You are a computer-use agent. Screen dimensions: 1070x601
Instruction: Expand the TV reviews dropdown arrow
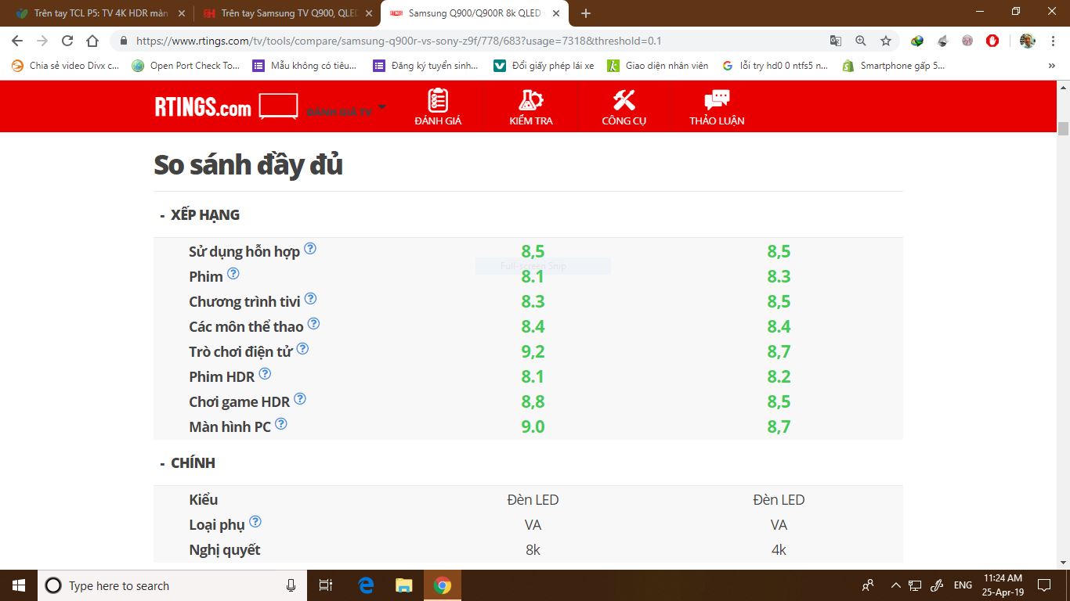(x=381, y=107)
